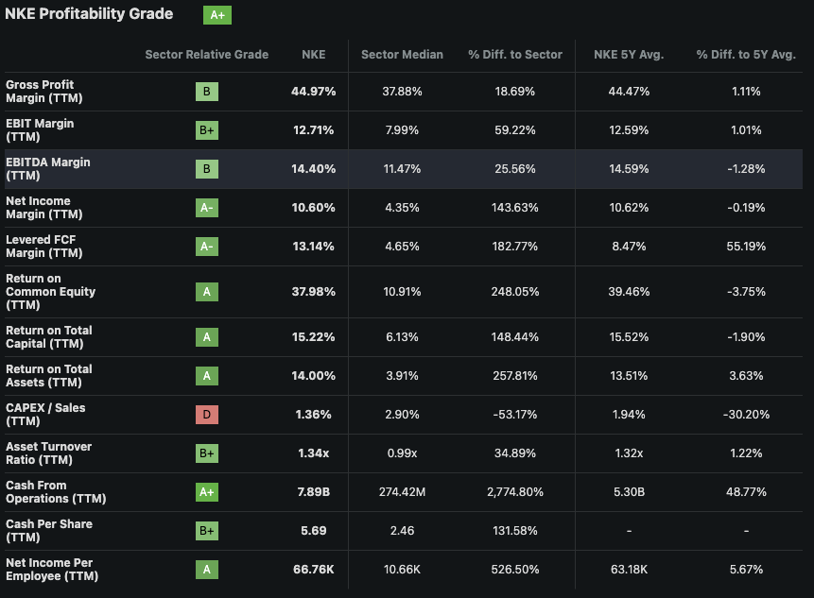Image resolution: width=814 pixels, height=598 pixels.
Task: Click the A- grade badge for Net Income Margin
Action: pos(207,208)
